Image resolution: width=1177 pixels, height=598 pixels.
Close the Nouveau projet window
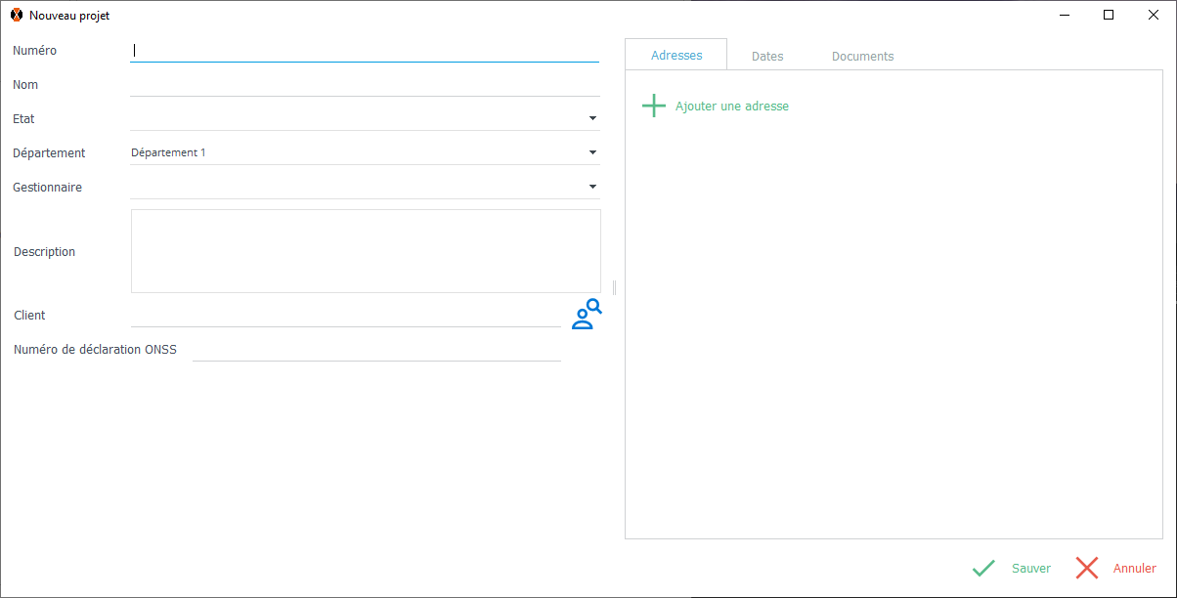[x=1154, y=15]
